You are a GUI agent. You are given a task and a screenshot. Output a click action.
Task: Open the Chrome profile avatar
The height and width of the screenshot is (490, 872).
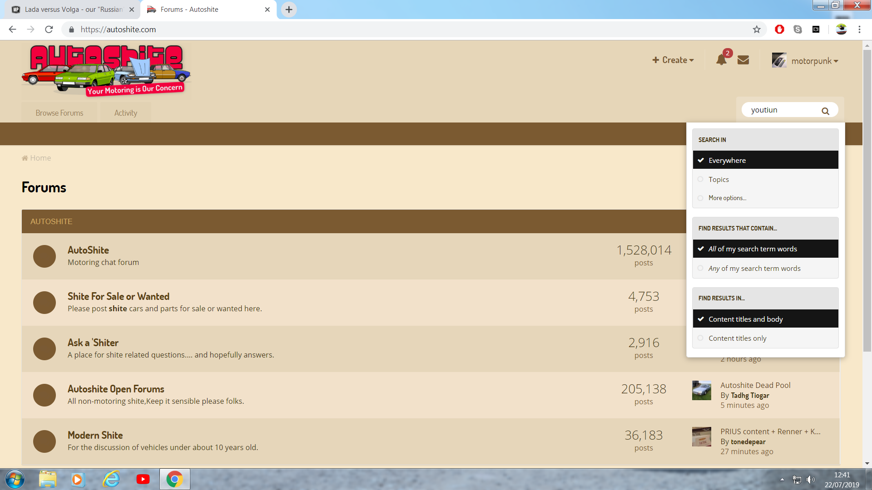coord(841,29)
